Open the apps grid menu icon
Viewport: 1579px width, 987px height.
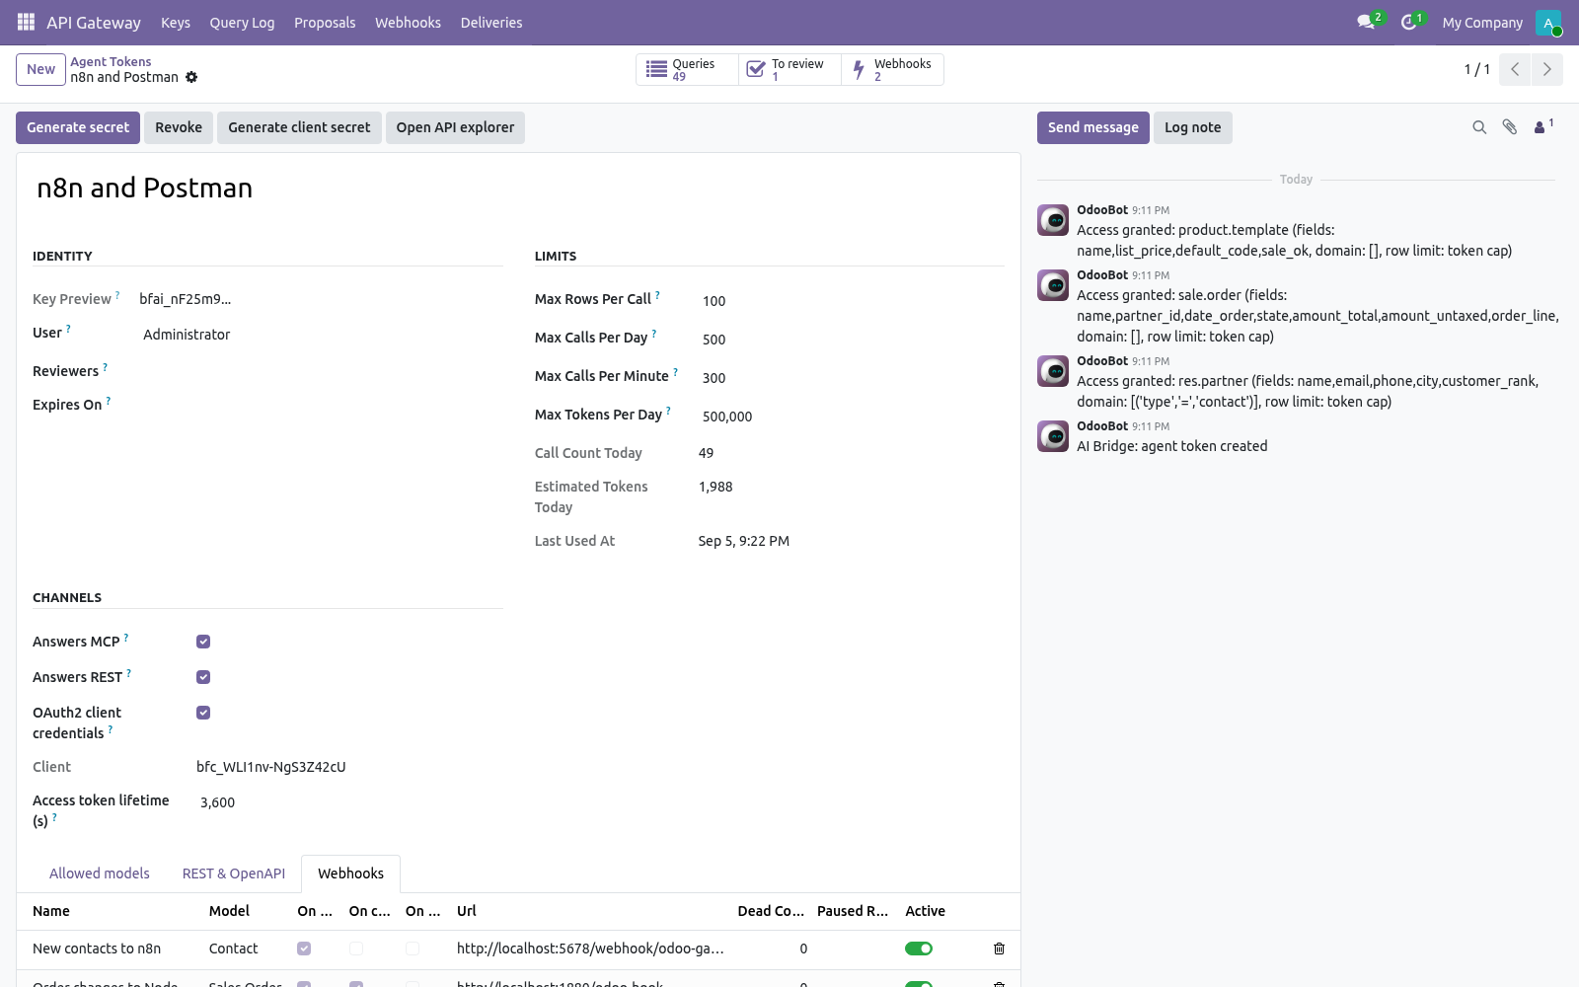click(x=27, y=22)
